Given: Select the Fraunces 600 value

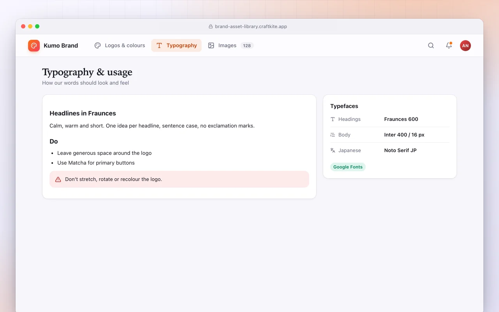Looking at the screenshot, I should pyautogui.click(x=401, y=119).
